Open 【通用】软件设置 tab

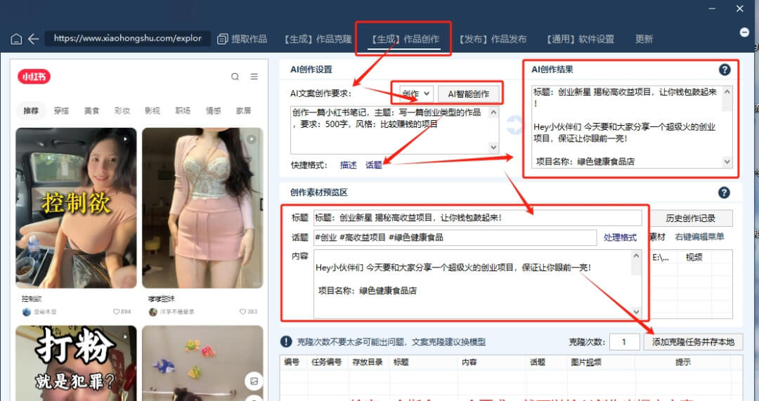(x=579, y=39)
